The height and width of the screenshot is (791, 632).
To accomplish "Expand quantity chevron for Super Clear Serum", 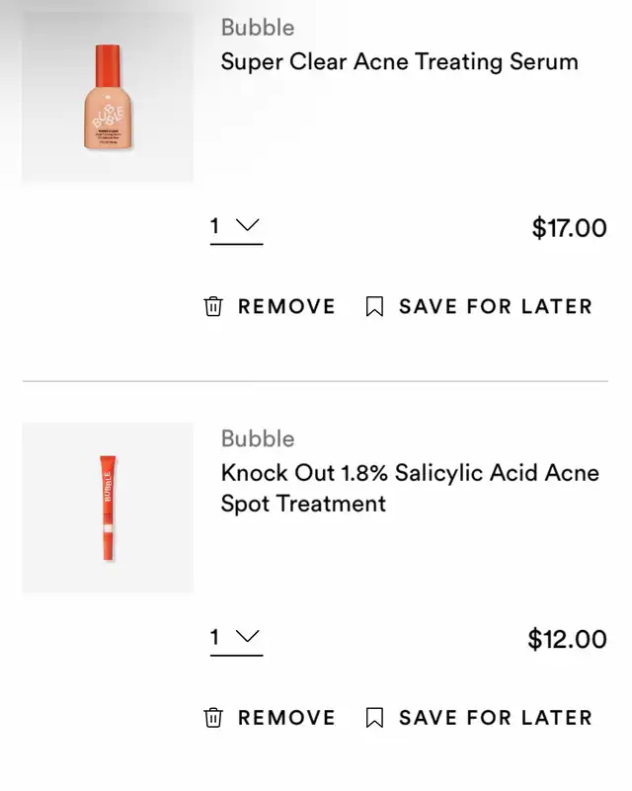I will click(247, 225).
